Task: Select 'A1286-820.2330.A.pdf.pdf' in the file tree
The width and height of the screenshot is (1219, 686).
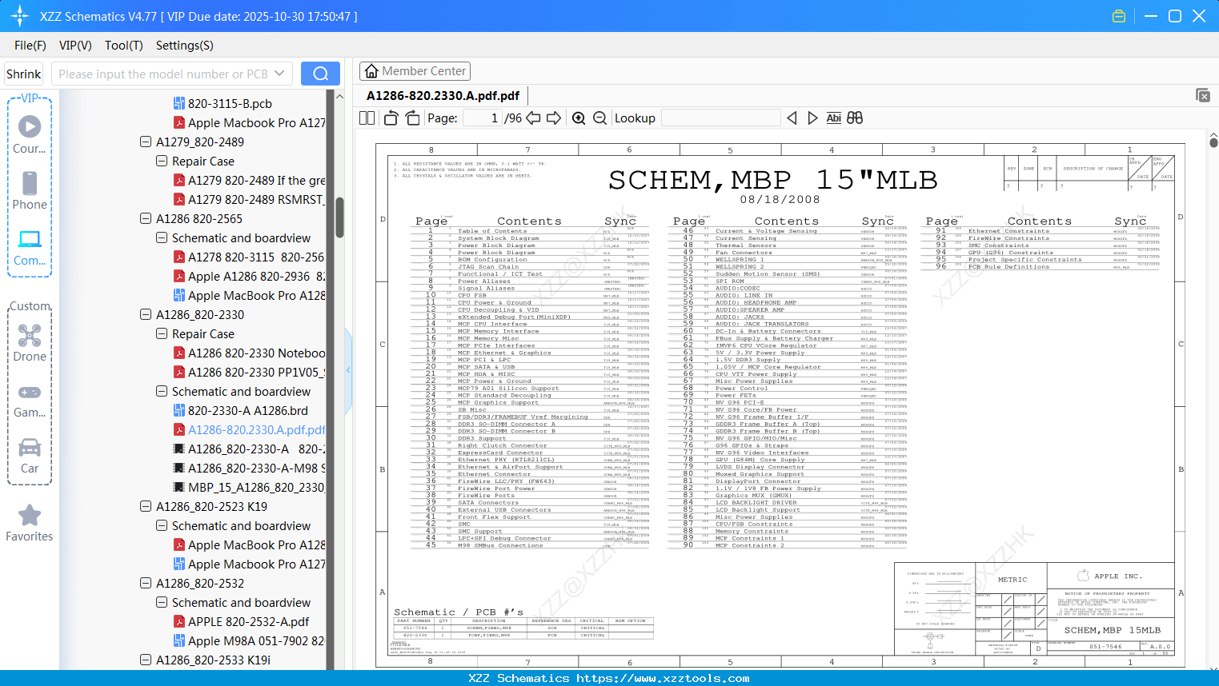Action: (x=256, y=429)
